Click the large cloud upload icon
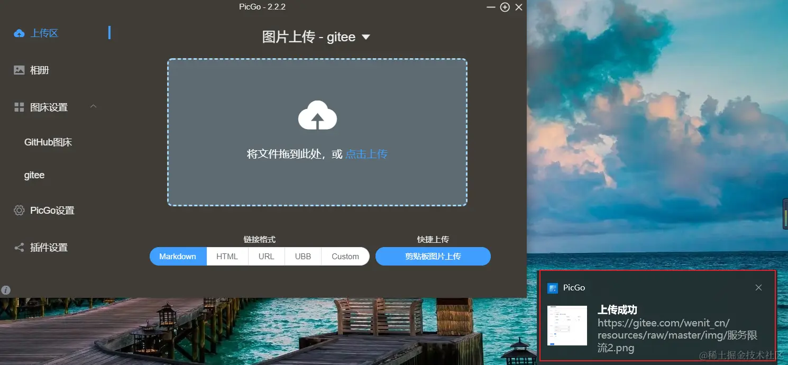 click(317, 115)
